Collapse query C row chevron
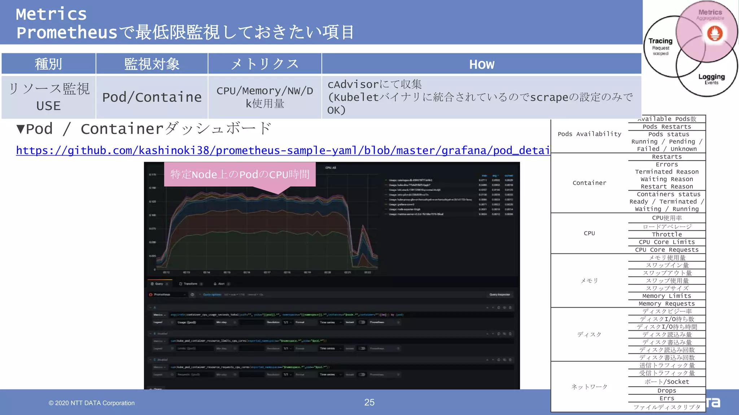The height and width of the screenshot is (415, 739). click(150, 360)
